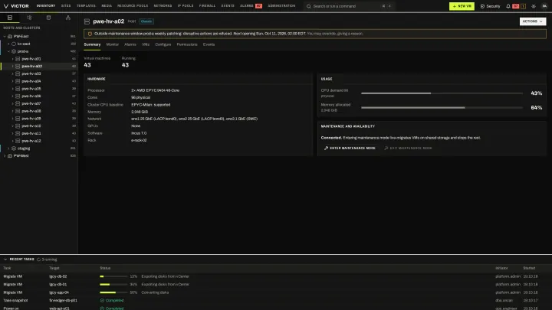Collapse the prod-a cluster node
Image resolution: width=552 pixels, height=310 pixels.
8,51
